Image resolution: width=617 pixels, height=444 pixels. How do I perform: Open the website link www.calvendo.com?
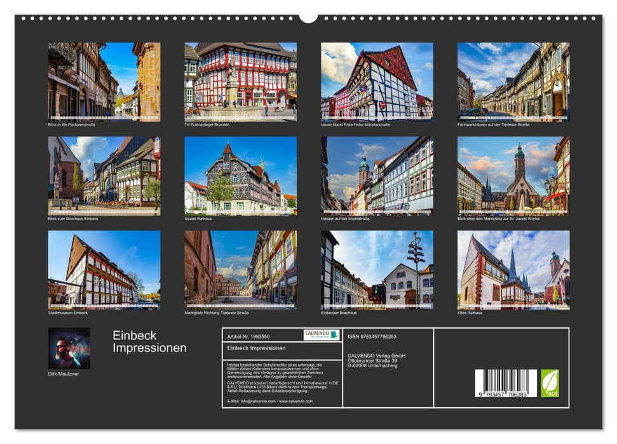(295, 402)
